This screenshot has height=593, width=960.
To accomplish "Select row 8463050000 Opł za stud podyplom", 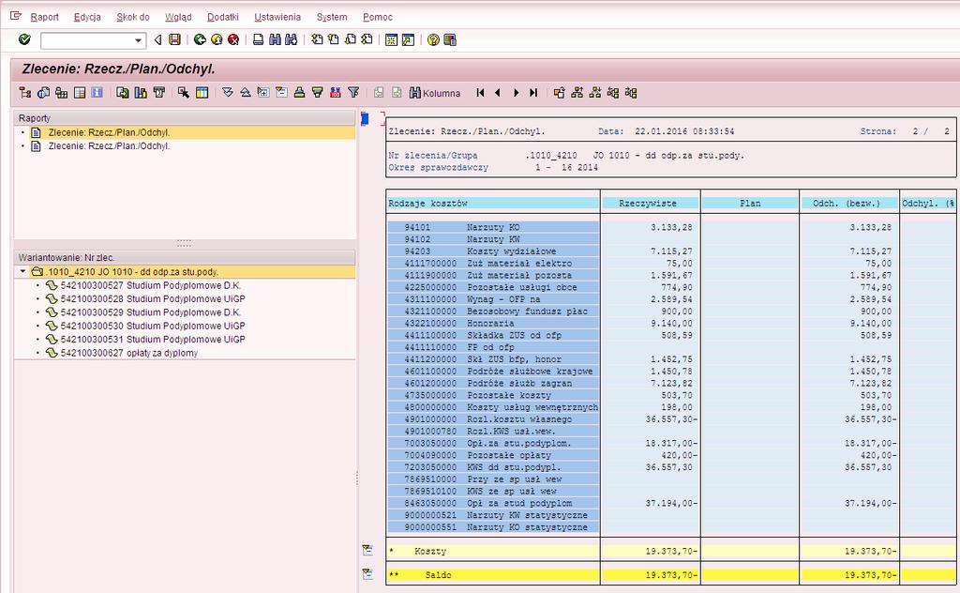I will [493, 503].
